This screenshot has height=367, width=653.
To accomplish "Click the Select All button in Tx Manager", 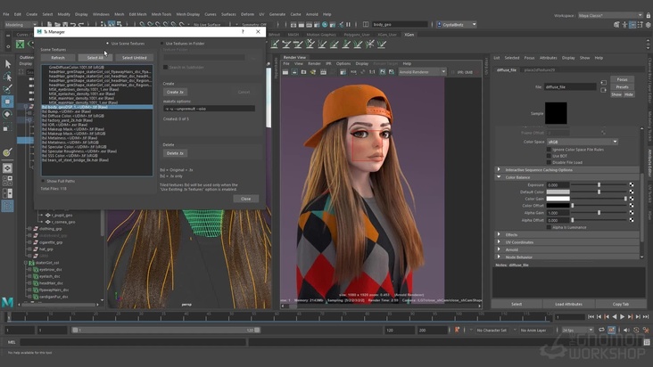I will [95, 58].
